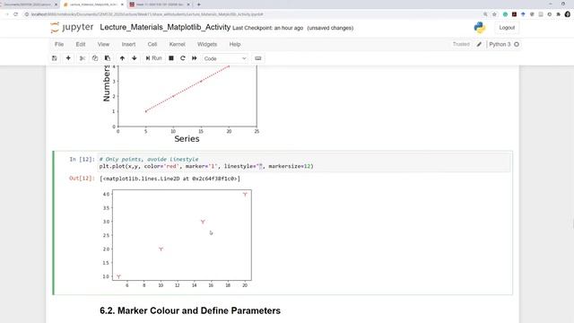Click the green circular extension icon
Viewport: 574px width, 323px height.
[x=505, y=14]
